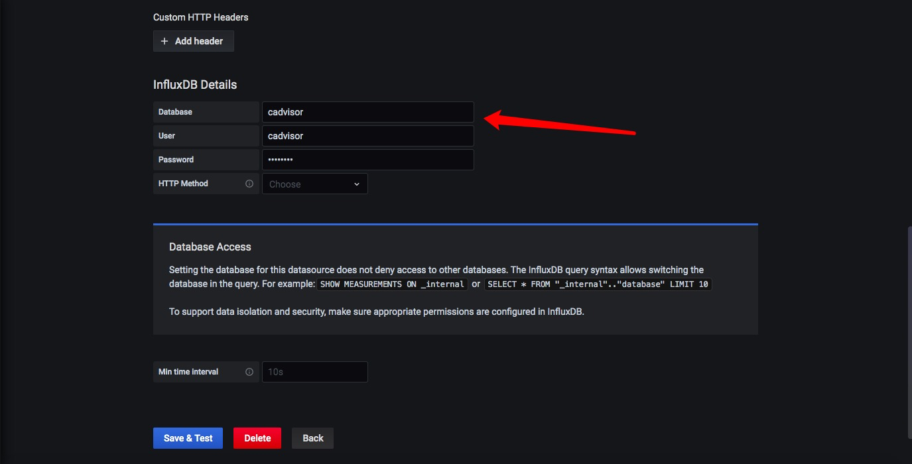Click the Database Access heading
This screenshot has width=912, height=464.
(x=210, y=247)
